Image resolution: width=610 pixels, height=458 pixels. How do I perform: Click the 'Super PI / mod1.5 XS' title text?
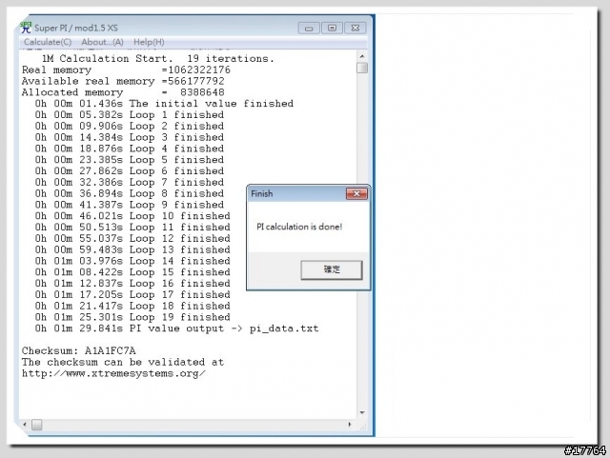(x=76, y=28)
